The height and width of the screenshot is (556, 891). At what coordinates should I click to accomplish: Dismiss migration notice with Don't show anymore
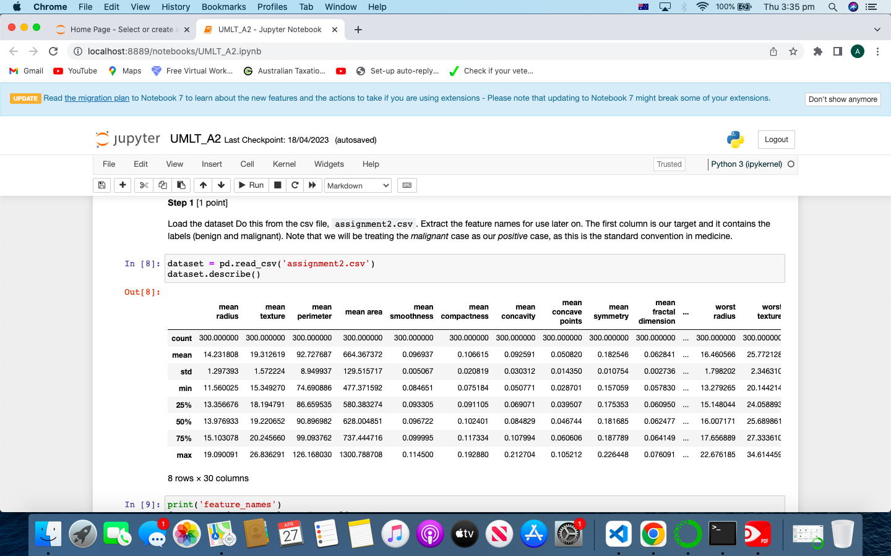[x=843, y=99]
